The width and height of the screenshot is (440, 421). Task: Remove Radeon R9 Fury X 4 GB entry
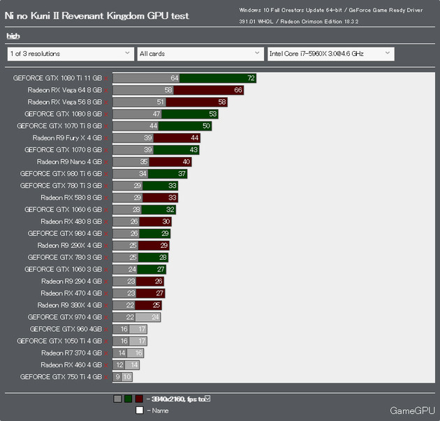point(105,138)
